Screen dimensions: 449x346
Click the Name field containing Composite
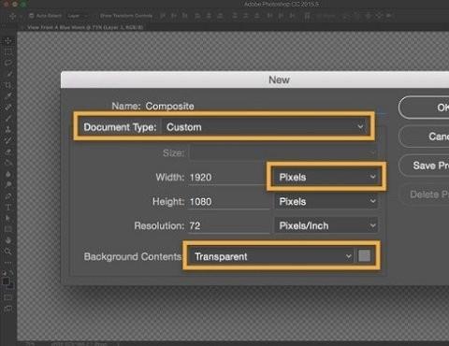point(262,107)
